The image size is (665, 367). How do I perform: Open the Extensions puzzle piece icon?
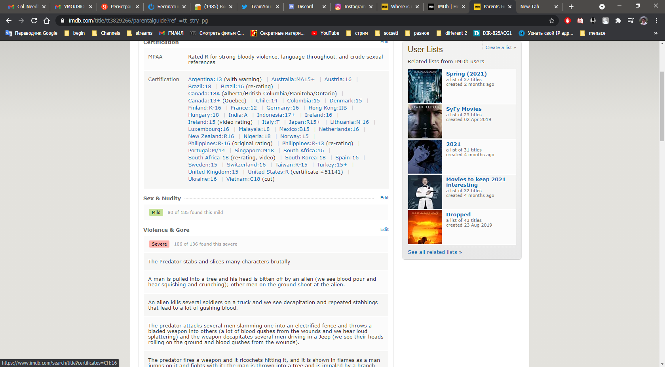[x=618, y=21]
